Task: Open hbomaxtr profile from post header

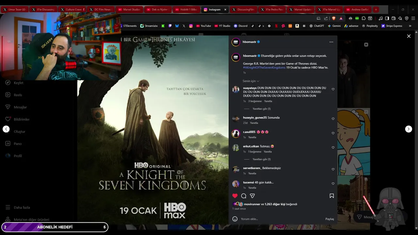Action: coord(249,42)
